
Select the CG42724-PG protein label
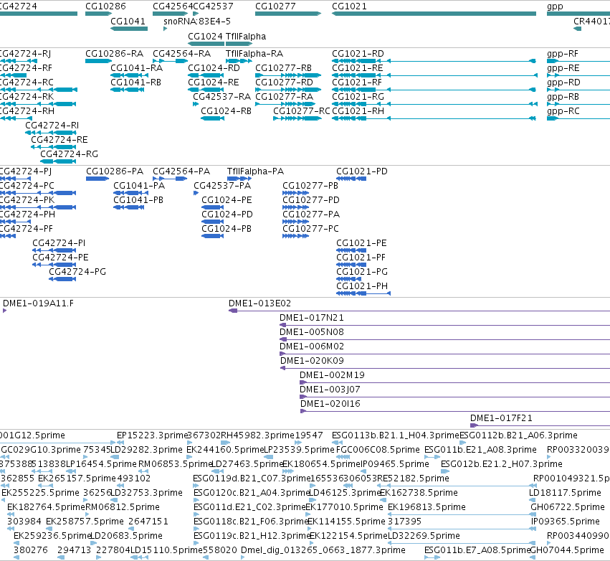(x=77, y=272)
